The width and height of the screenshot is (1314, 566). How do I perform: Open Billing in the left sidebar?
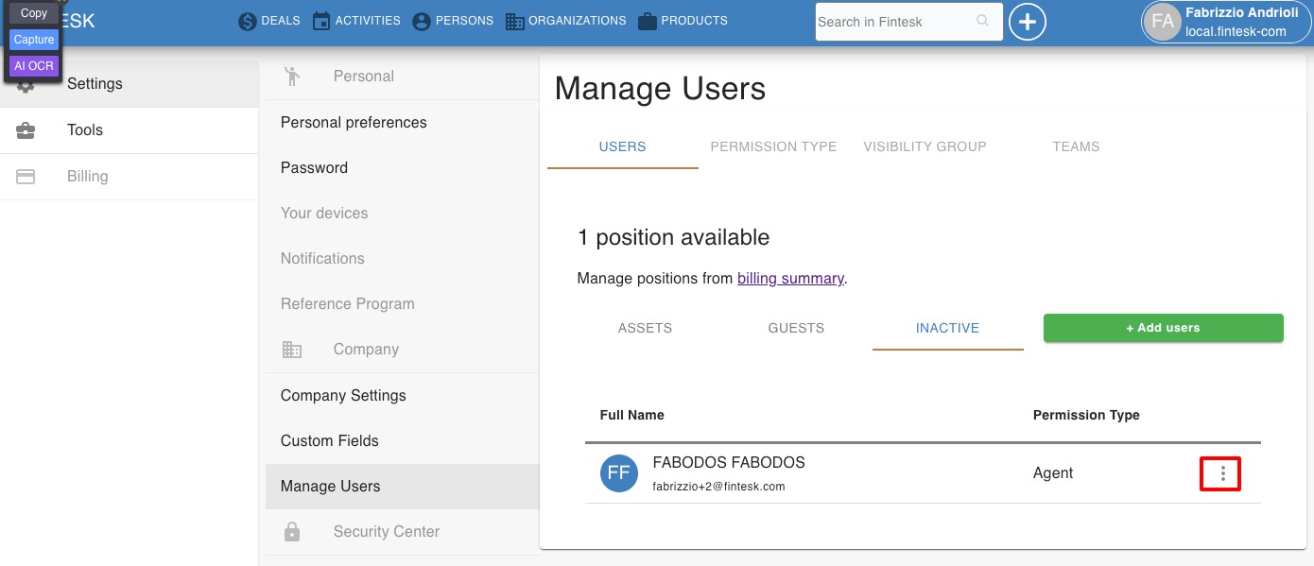pos(129,177)
